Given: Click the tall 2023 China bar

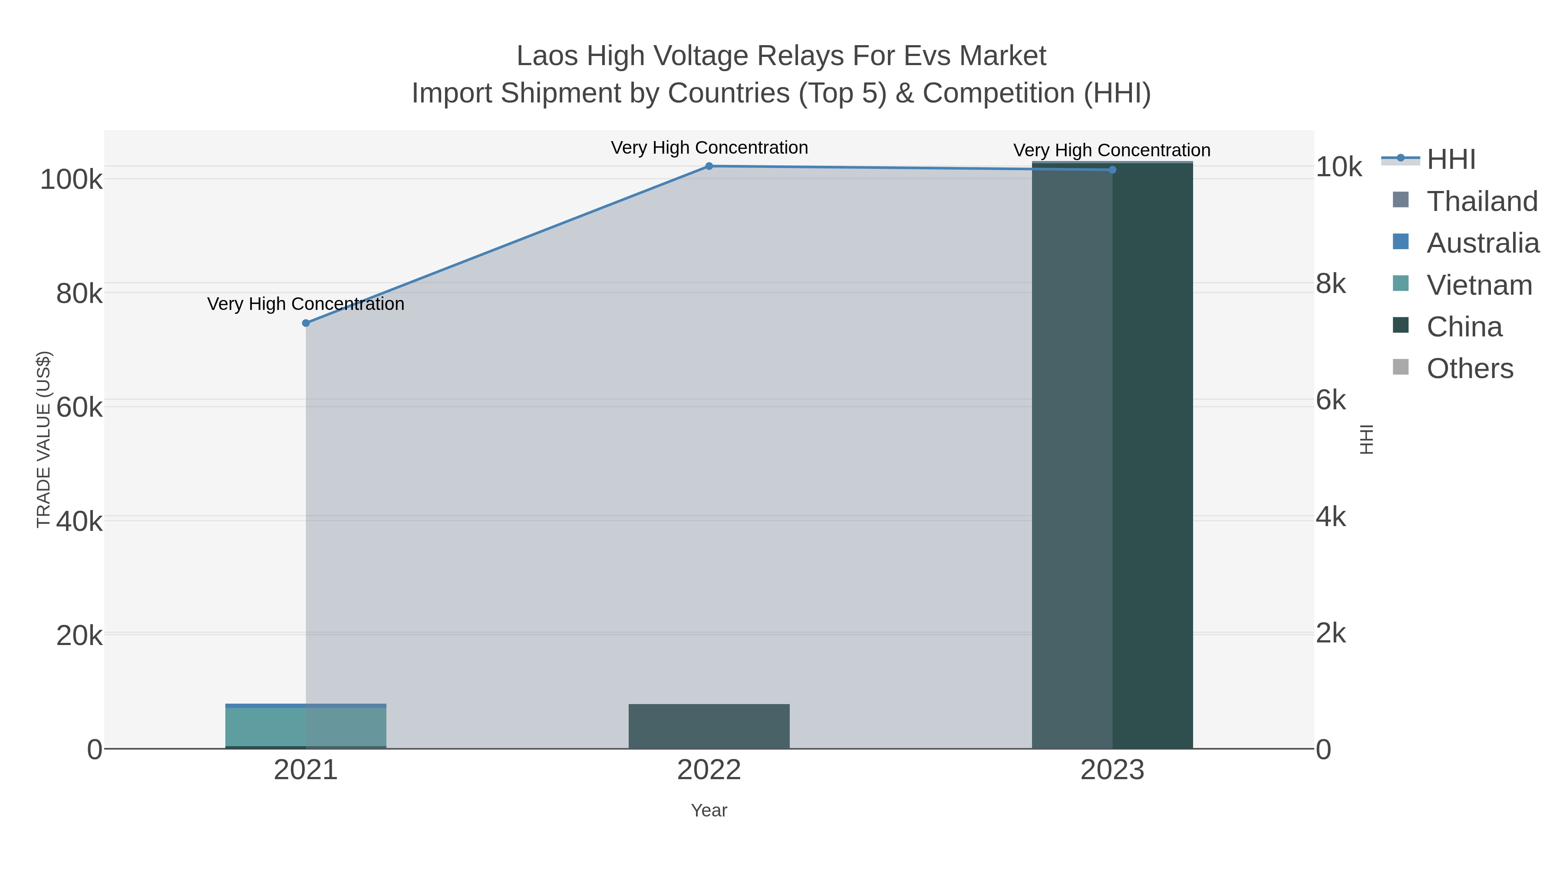Looking at the screenshot, I should 1112,456.
